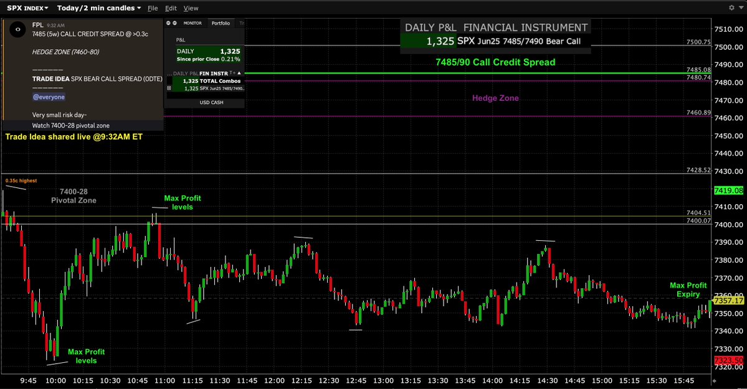This screenshot has width=747, height=389.
Task: Click time-axis scroll icon at bottom right
Action: [x=713, y=381]
